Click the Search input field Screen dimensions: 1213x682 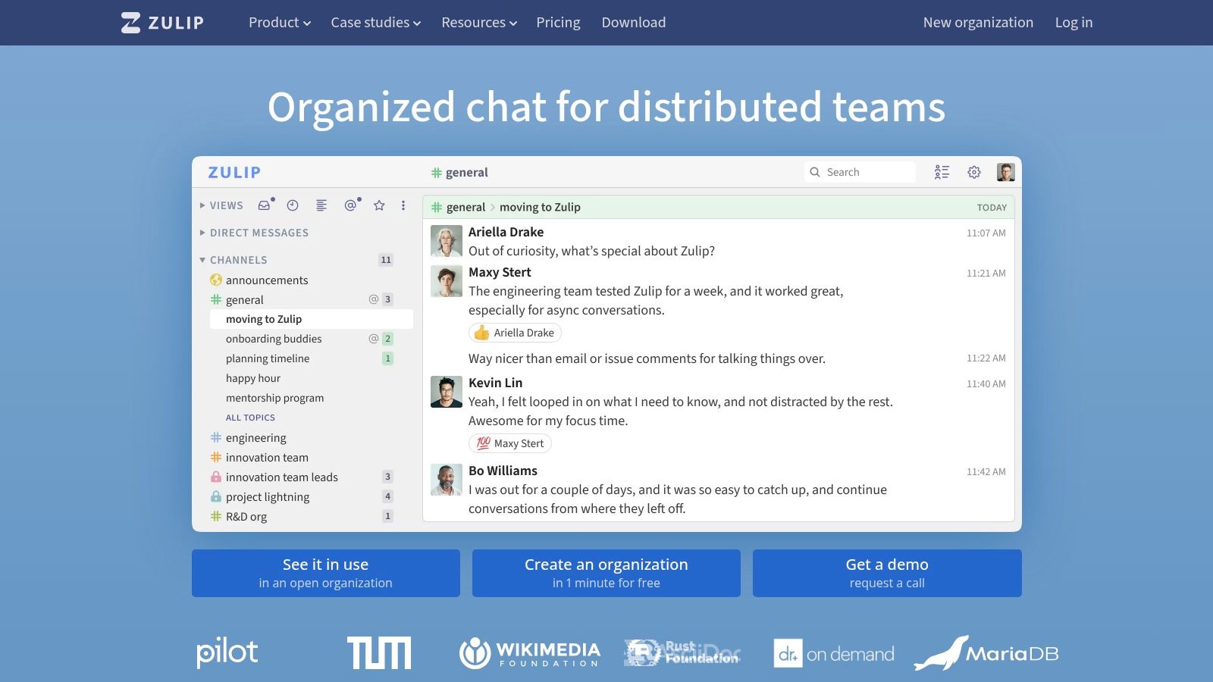(x=860, y=172)
